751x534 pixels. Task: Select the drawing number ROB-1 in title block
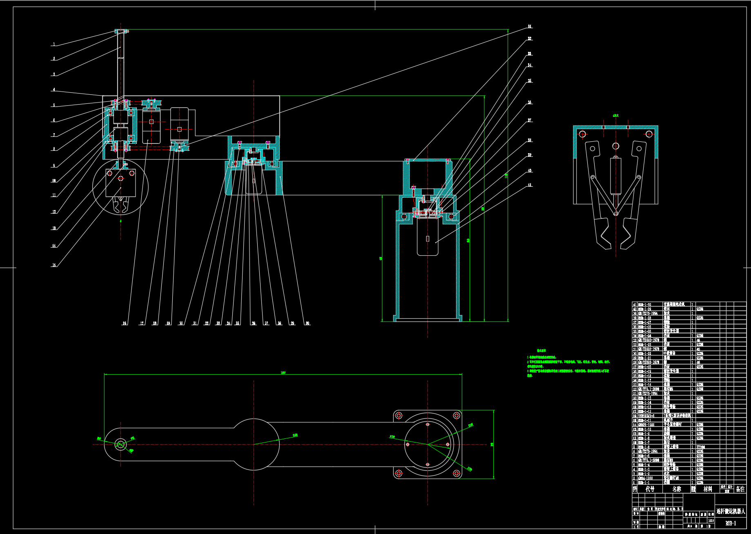coord(731,523)
